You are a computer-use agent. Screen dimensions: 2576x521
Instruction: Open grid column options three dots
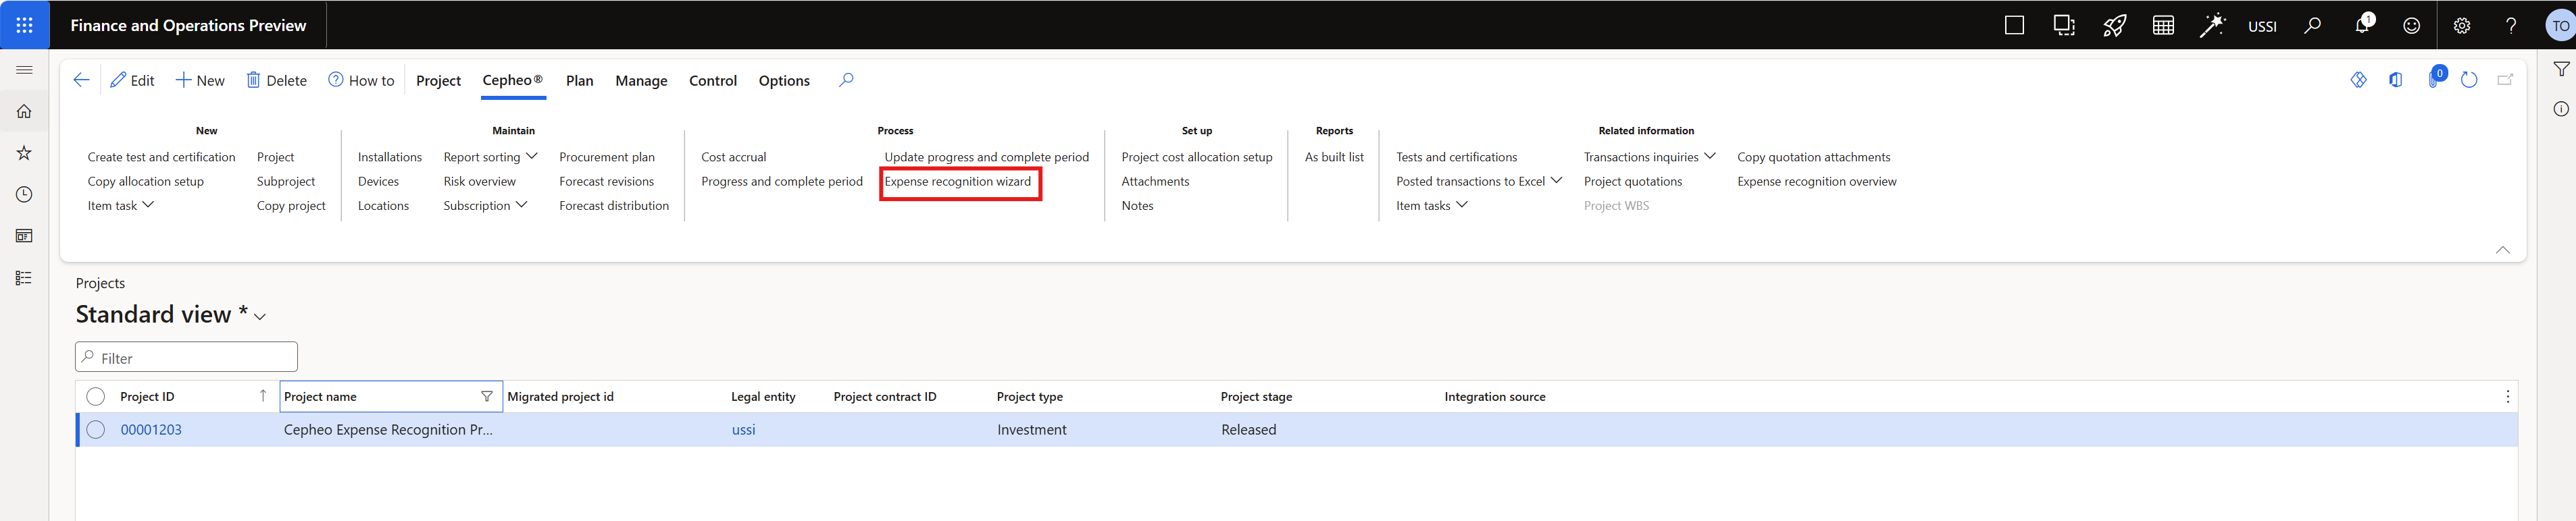coord(2507,397)
